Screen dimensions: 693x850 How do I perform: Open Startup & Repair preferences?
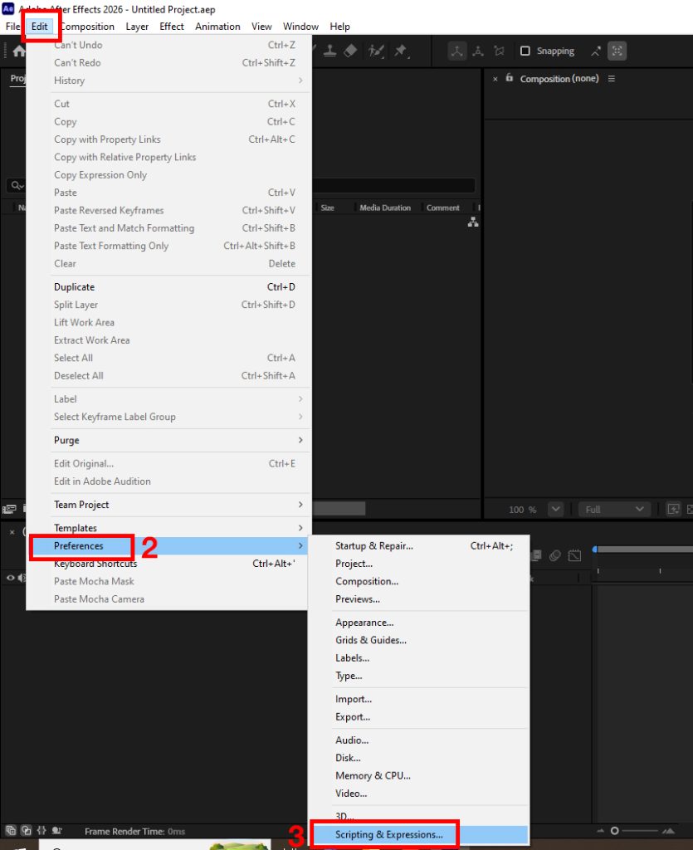point(419,546)
